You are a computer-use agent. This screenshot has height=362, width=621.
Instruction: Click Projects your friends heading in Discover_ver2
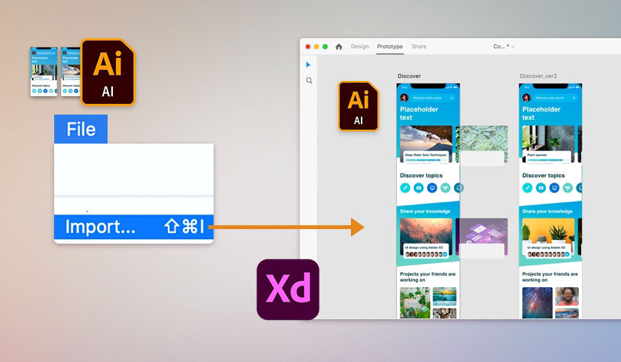click(x=550, y=276)
